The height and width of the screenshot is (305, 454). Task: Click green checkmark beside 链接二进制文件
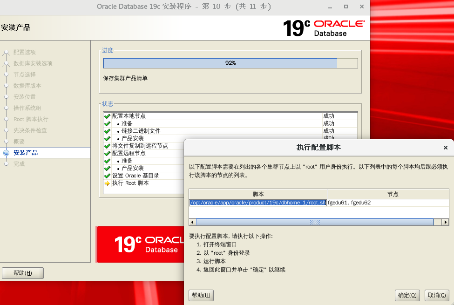tap(107, 131)
